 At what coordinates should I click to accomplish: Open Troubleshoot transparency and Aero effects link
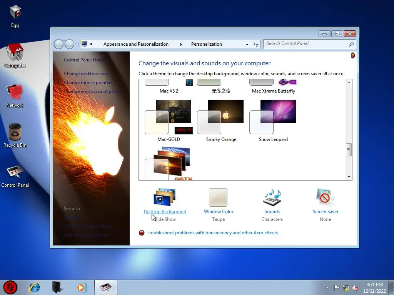click(x=212, y=233)
